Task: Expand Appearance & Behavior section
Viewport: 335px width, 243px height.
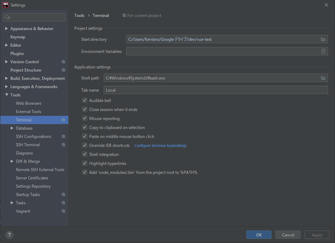Action: 7,28
